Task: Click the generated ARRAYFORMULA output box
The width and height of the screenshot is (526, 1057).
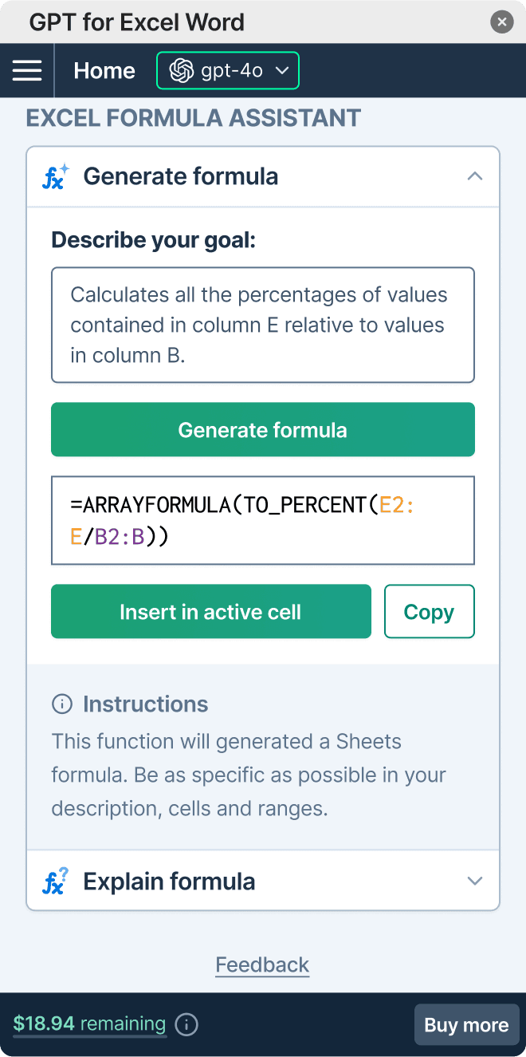Action: (263, 520)
